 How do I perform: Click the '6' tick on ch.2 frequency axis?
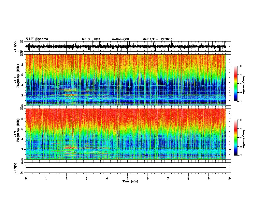[x=23, y=129]
